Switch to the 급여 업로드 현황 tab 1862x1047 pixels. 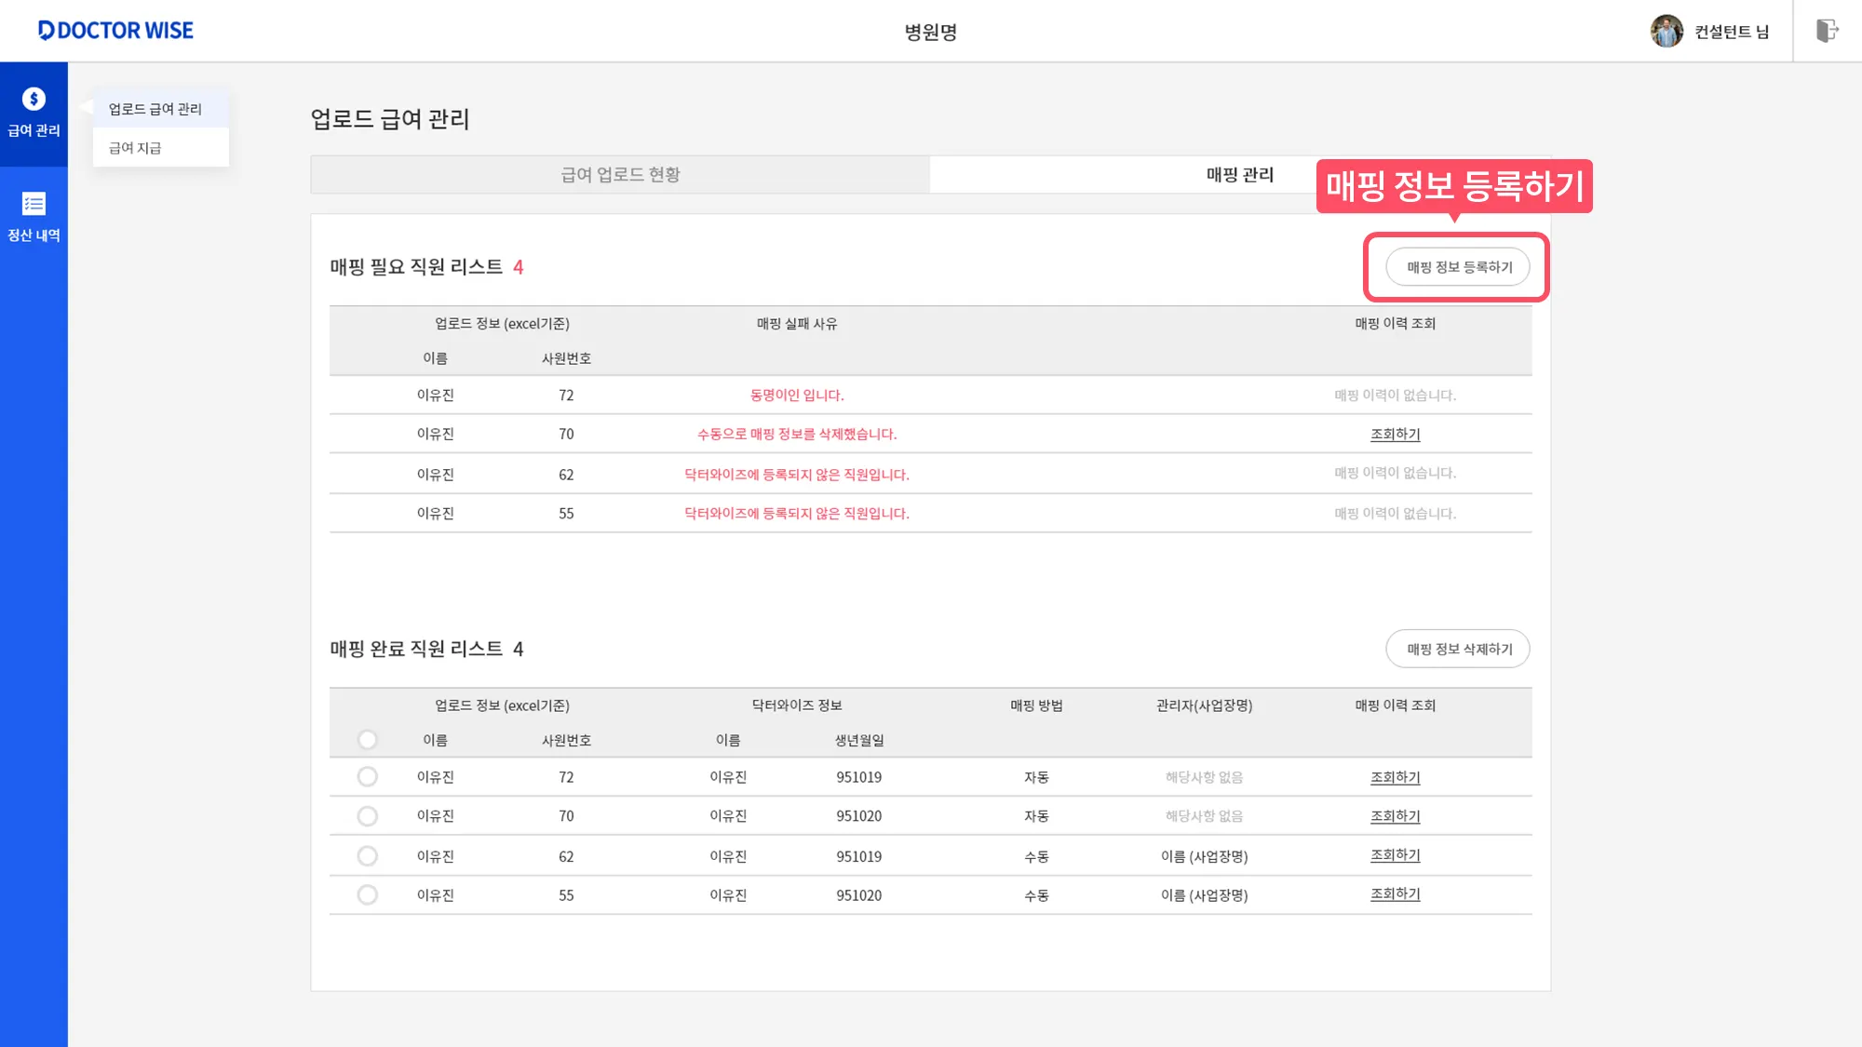[620, 175]
